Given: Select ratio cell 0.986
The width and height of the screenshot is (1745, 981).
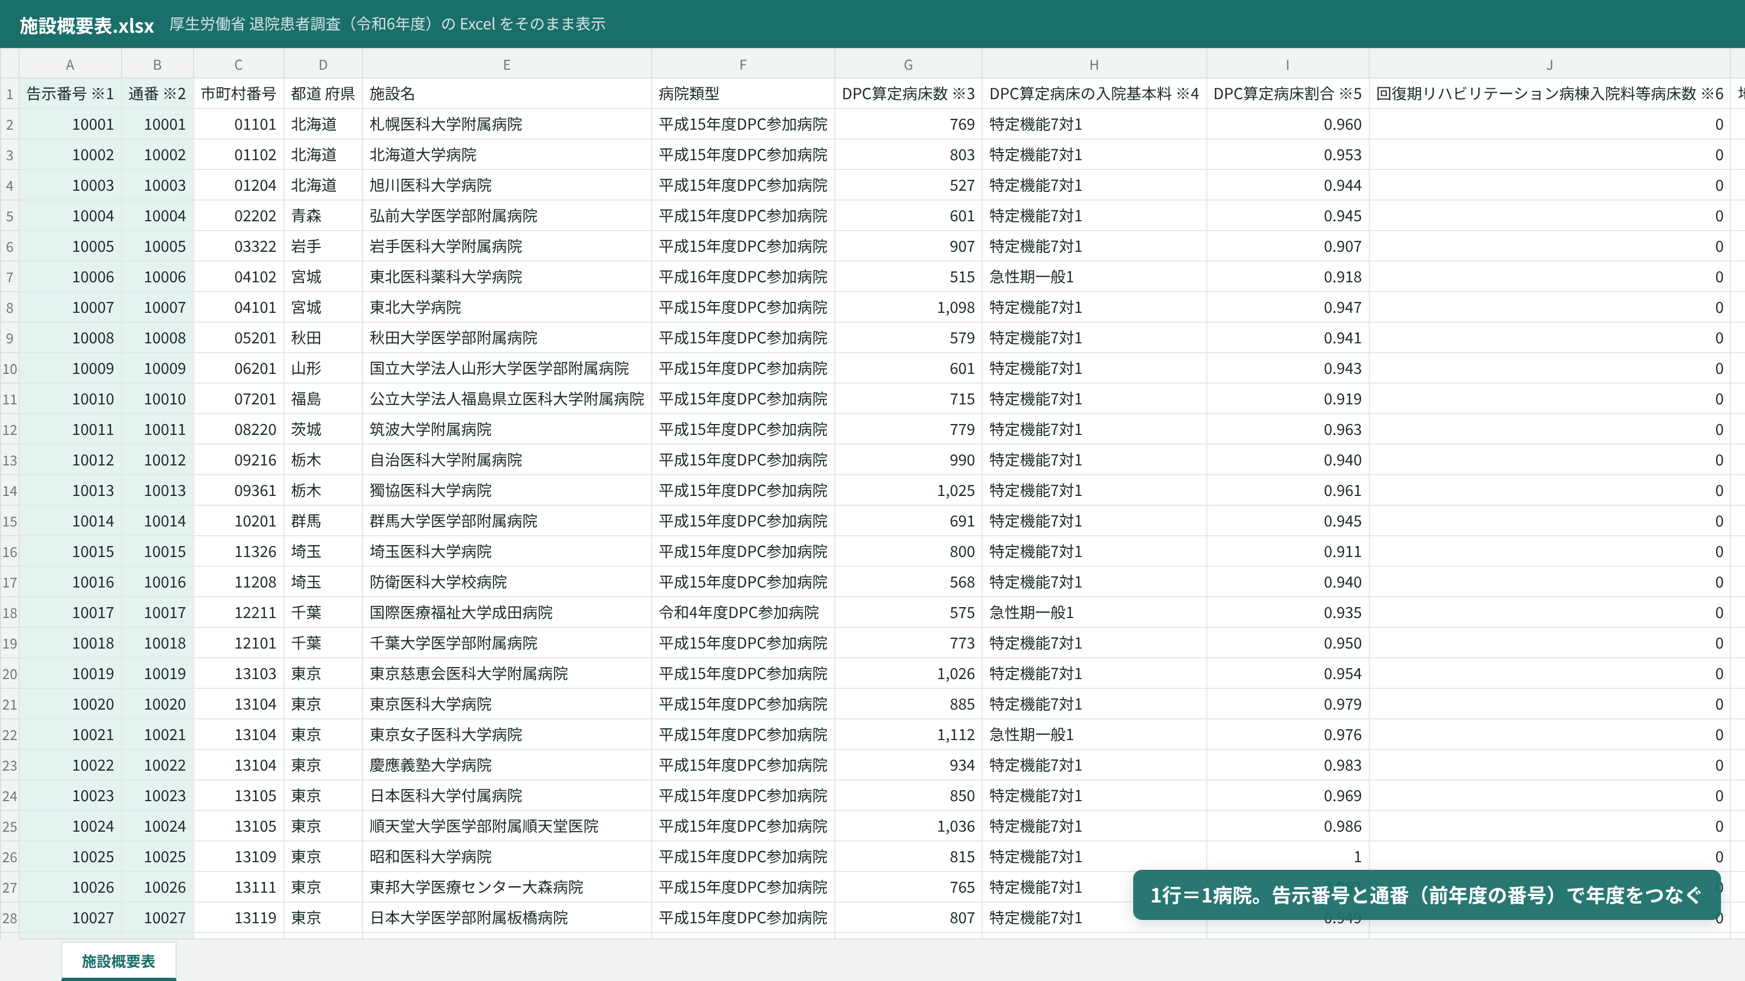Looking at the screenshot, I should (x=1287, y=826).
